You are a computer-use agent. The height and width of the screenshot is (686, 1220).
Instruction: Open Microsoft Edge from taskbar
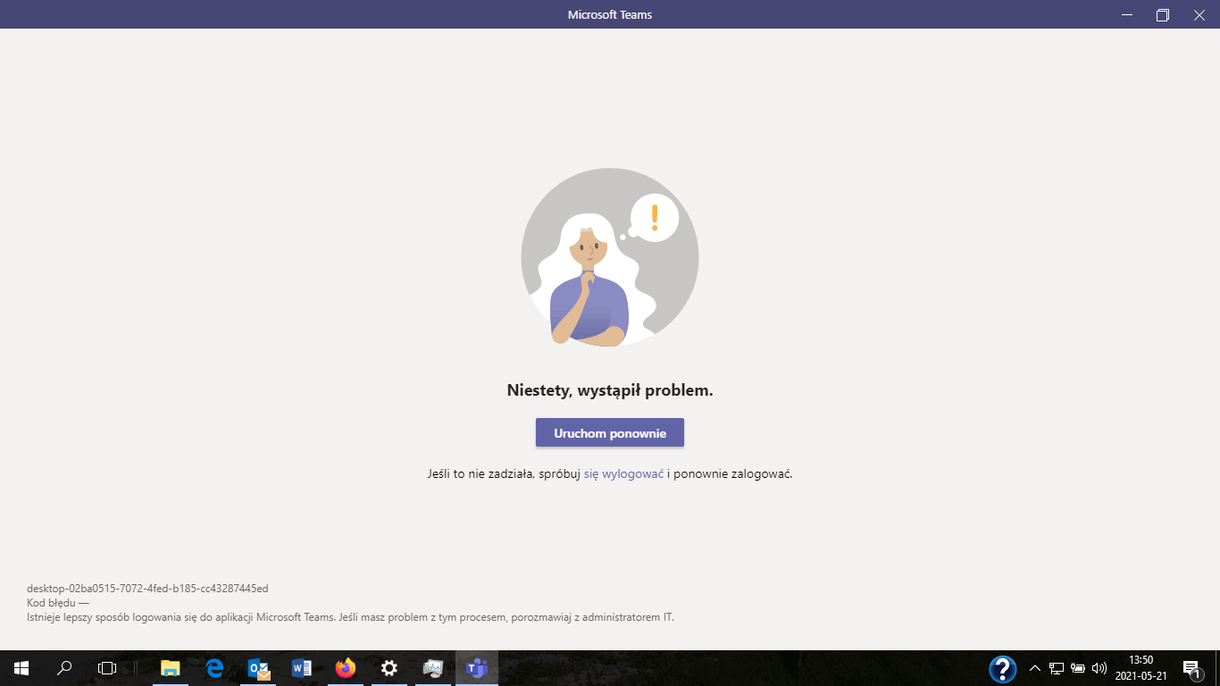point(214,668)
